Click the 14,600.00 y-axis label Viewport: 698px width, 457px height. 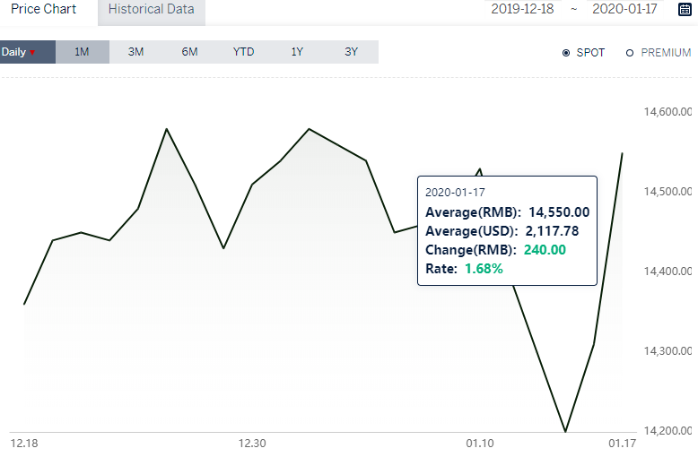coord(667,113)
